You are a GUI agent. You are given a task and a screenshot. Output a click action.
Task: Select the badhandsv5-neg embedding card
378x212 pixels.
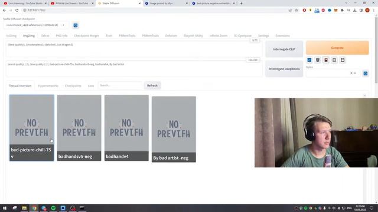click(79, 128)
